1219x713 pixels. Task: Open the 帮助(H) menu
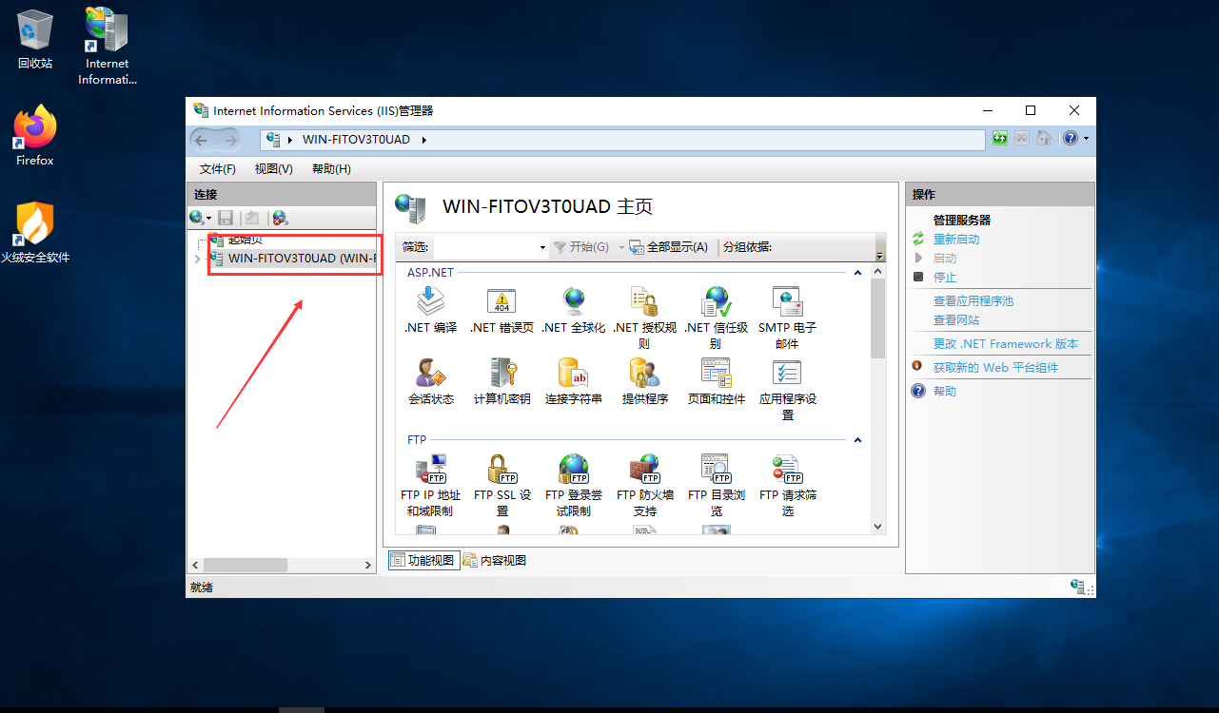tap(331, 169)
